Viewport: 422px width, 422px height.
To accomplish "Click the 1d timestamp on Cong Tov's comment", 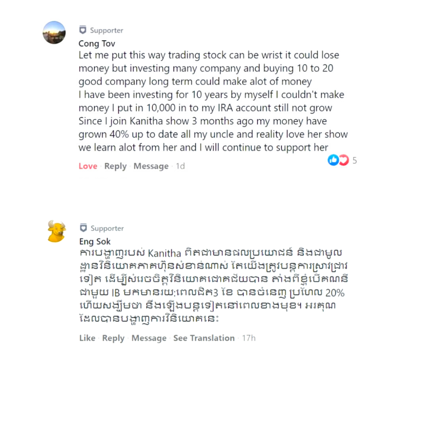I will pos(180,166).
